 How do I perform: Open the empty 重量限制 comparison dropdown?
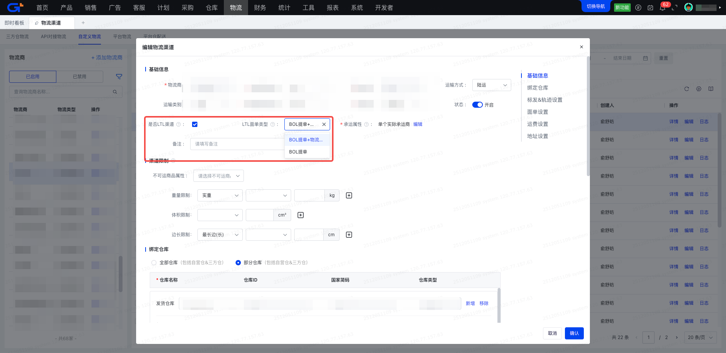[x=268, y=195]
